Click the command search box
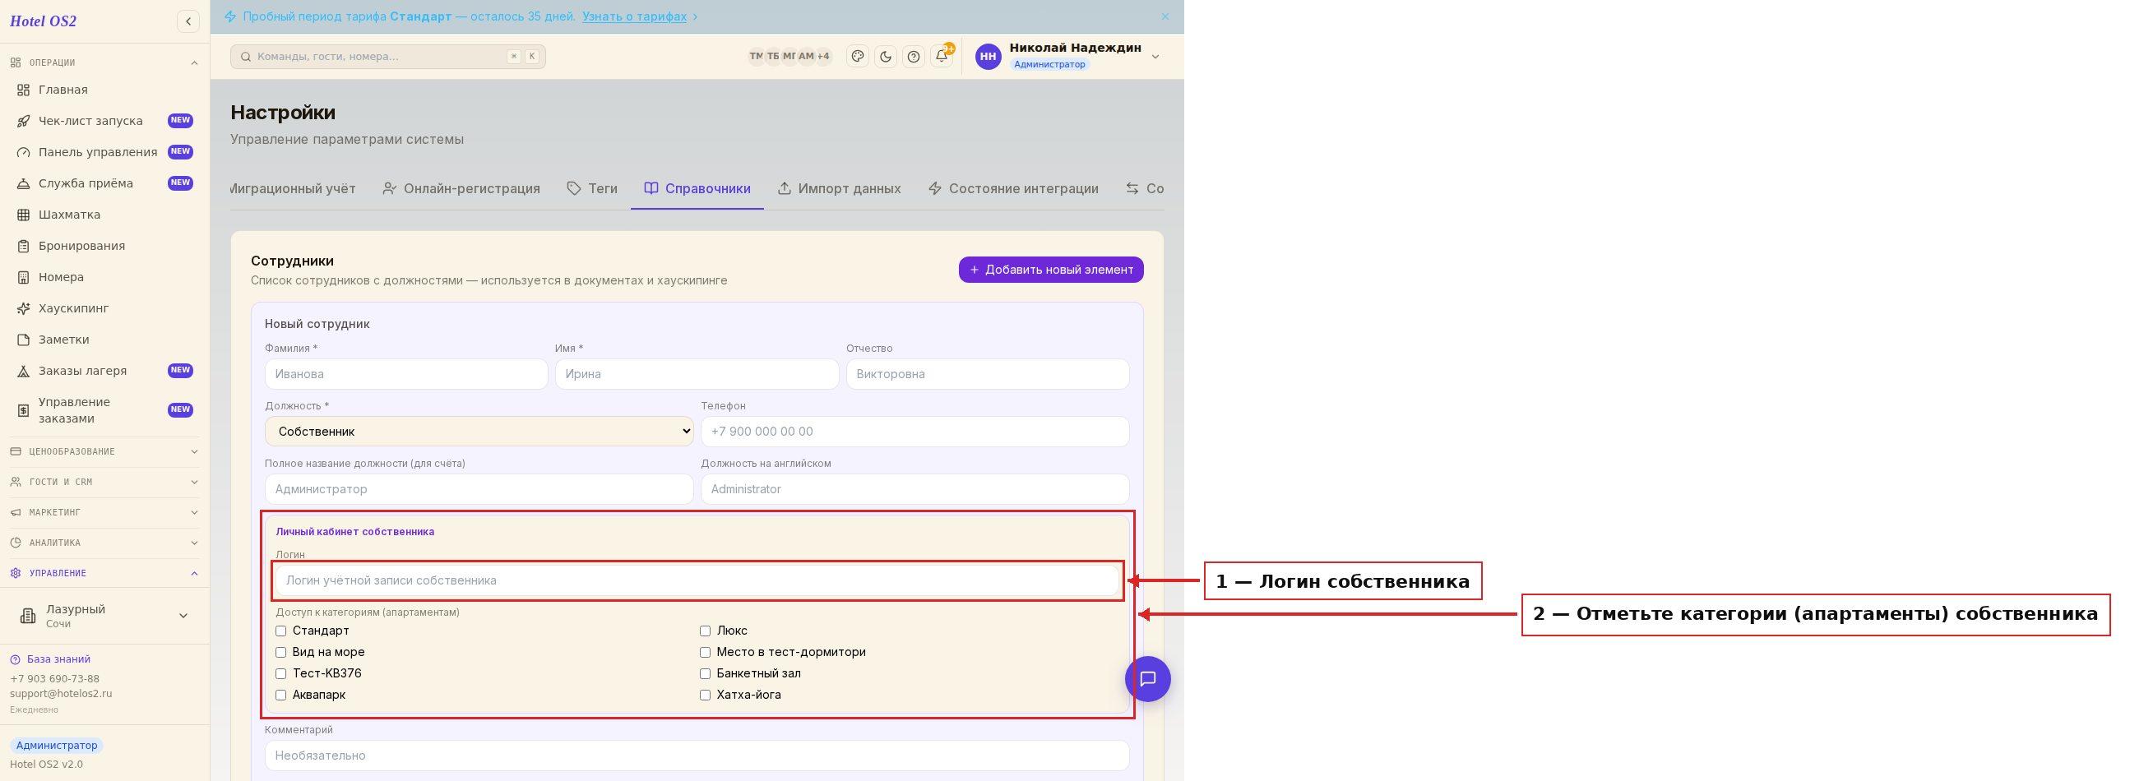Screen dimensions: 2130x781 [388, 56]
